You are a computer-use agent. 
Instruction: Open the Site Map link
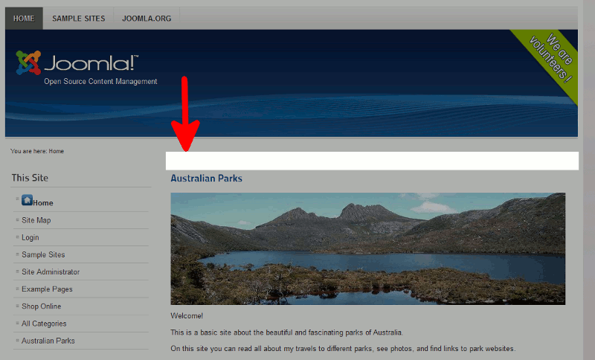click(36, 220)
